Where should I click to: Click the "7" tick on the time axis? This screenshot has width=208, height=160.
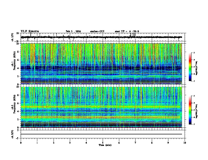[136, 143]
